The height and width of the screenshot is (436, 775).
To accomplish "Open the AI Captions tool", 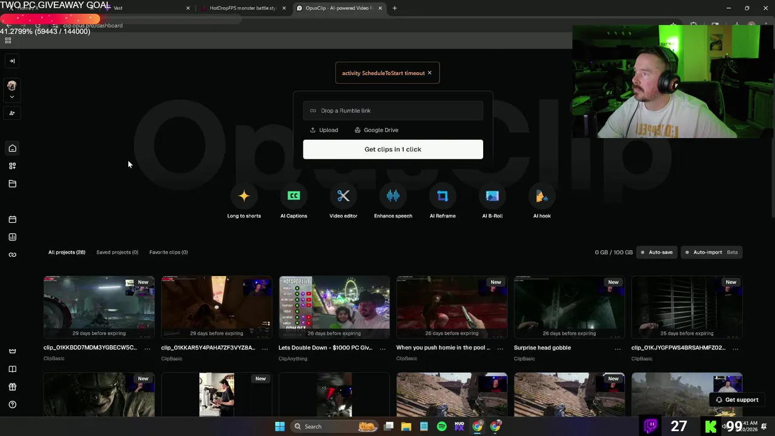I will 294,202.
